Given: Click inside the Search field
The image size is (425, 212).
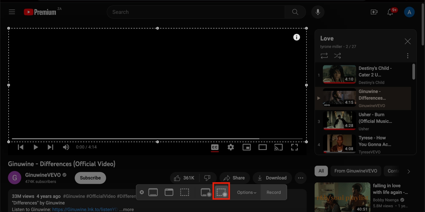Looking at the screenshot, I should click(x=196, y=12).
